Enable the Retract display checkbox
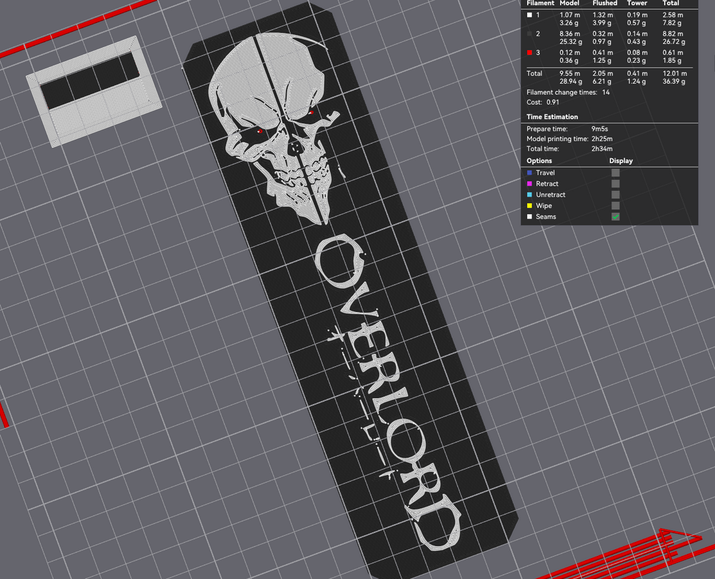Screen dimensions: 715x579 click(615, 183)
